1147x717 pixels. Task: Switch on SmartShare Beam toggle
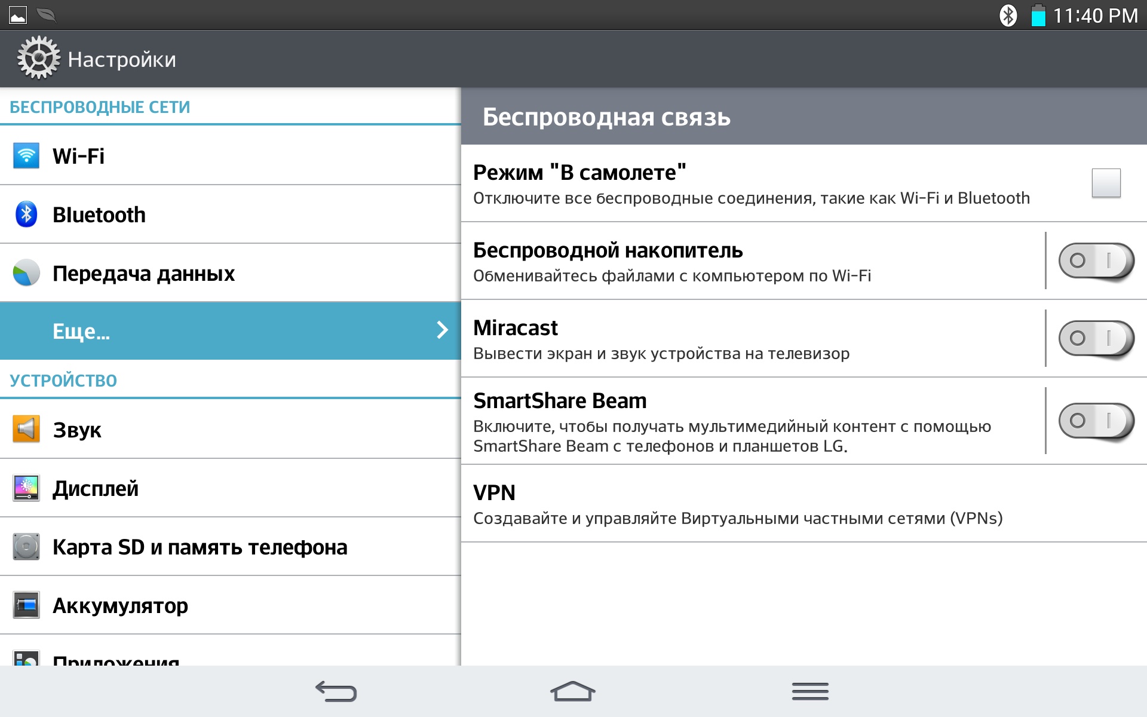[x=1096, y=421]
